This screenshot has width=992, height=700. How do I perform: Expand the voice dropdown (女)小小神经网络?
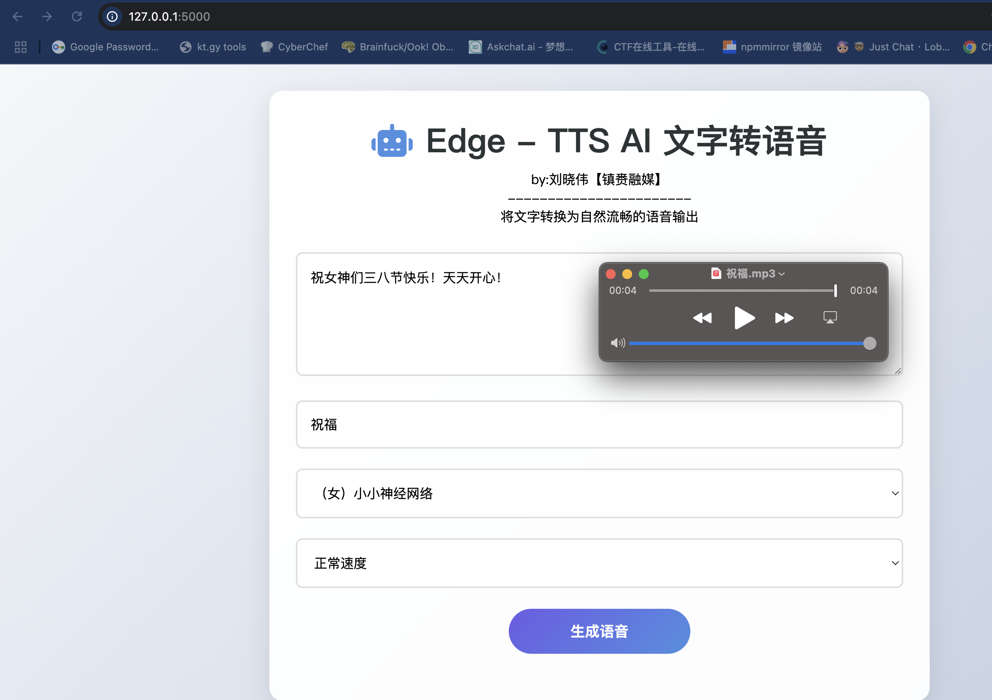tap(599, 494)
